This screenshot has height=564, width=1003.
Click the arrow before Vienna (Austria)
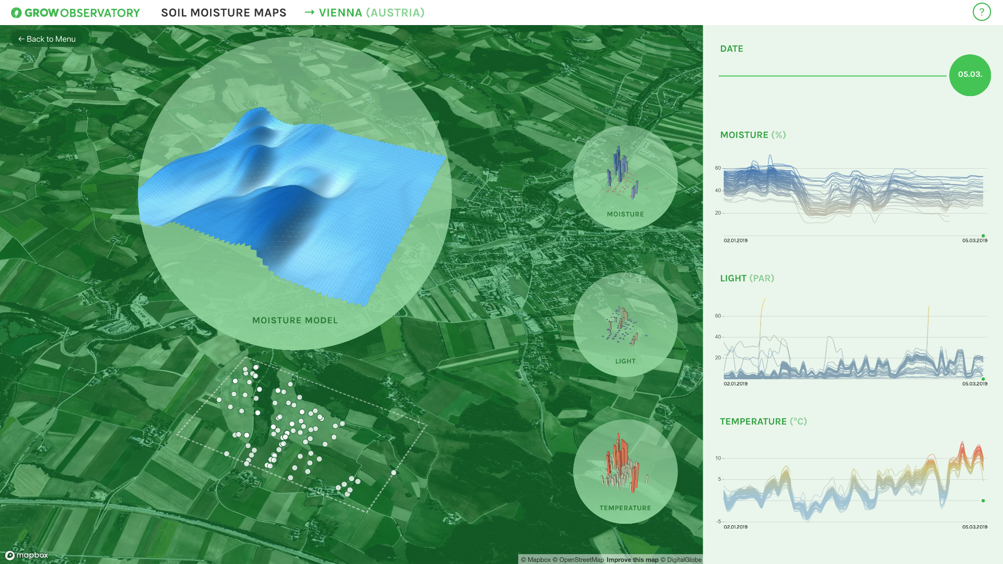click(x=309, y=12)
